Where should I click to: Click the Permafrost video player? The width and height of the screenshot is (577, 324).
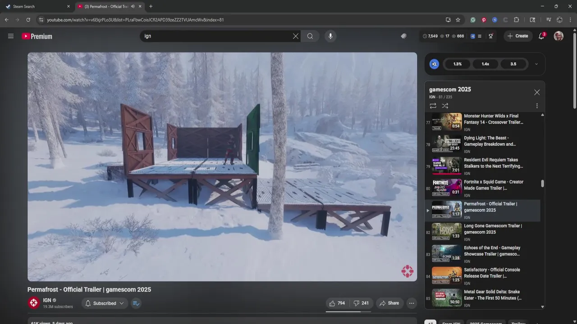222,166
